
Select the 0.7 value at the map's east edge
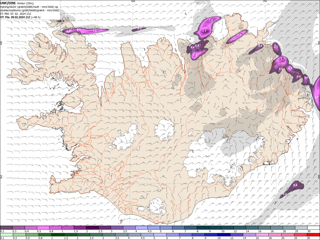[317, 97]
